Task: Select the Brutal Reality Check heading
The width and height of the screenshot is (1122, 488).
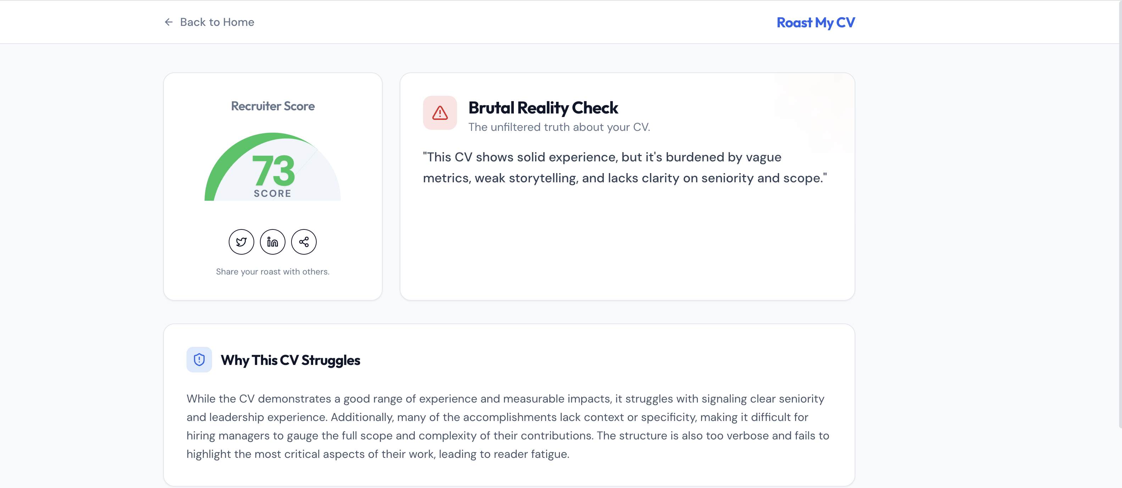Action: [543, 107]
